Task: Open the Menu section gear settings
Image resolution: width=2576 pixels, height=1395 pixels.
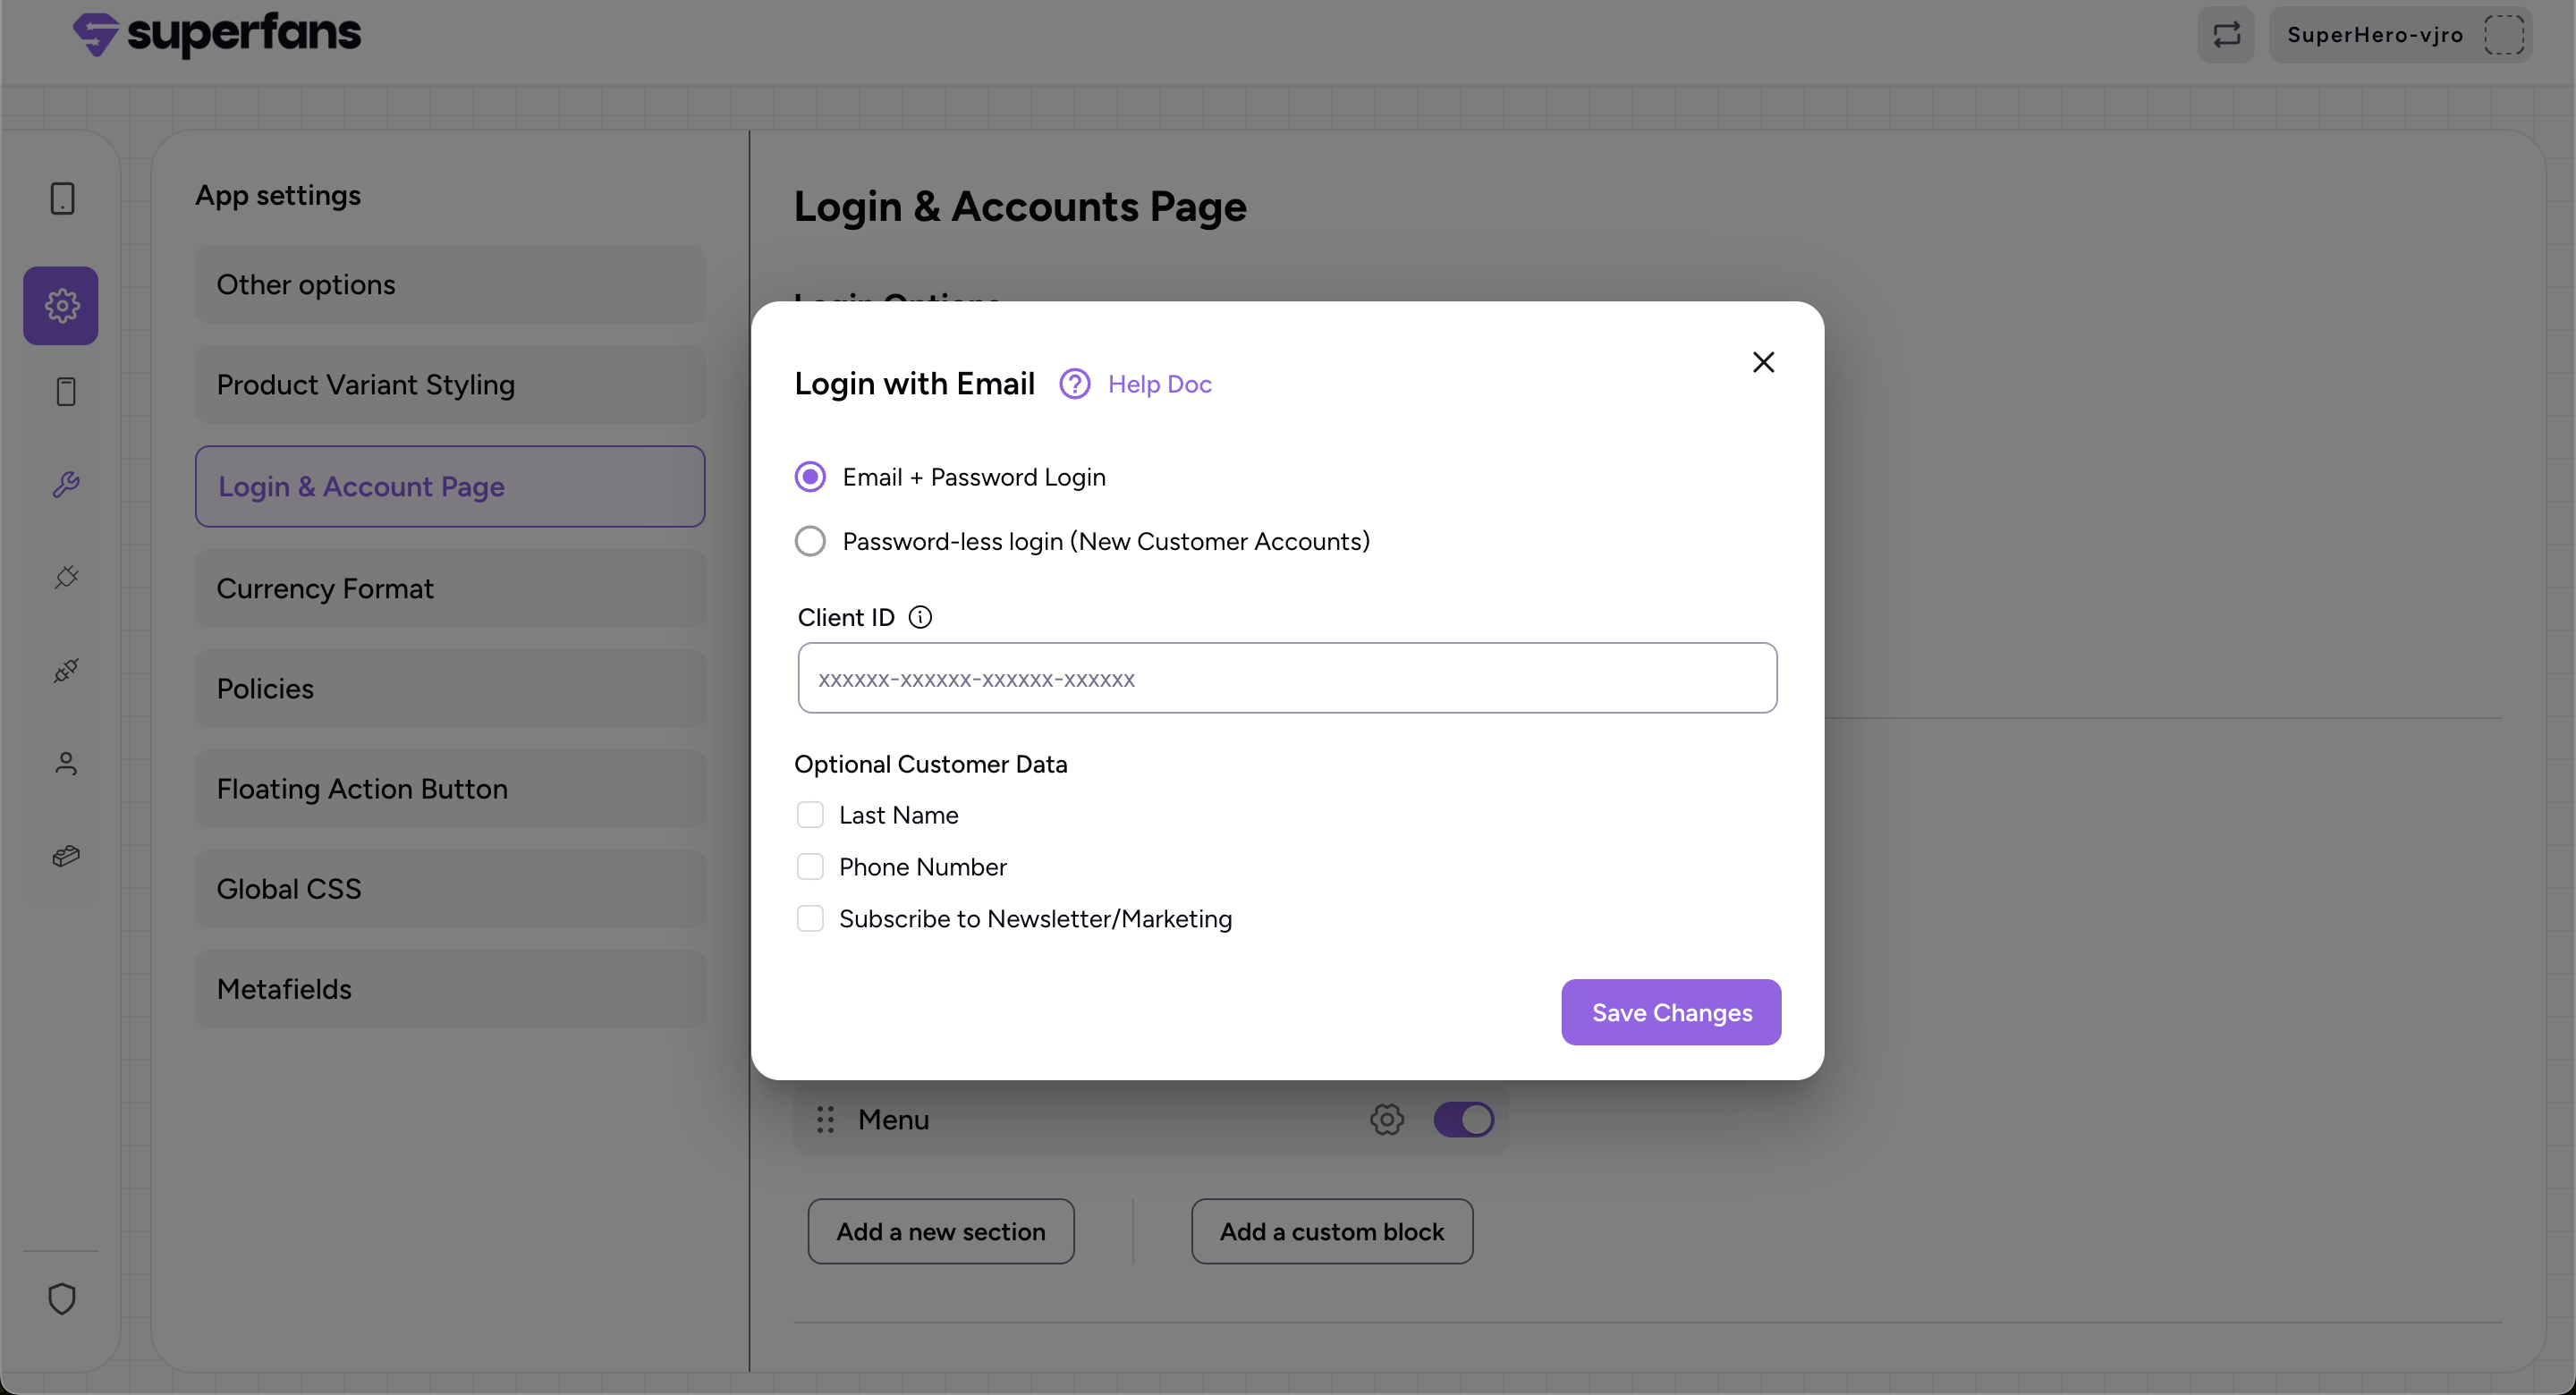Action: coord(1386,1119)
